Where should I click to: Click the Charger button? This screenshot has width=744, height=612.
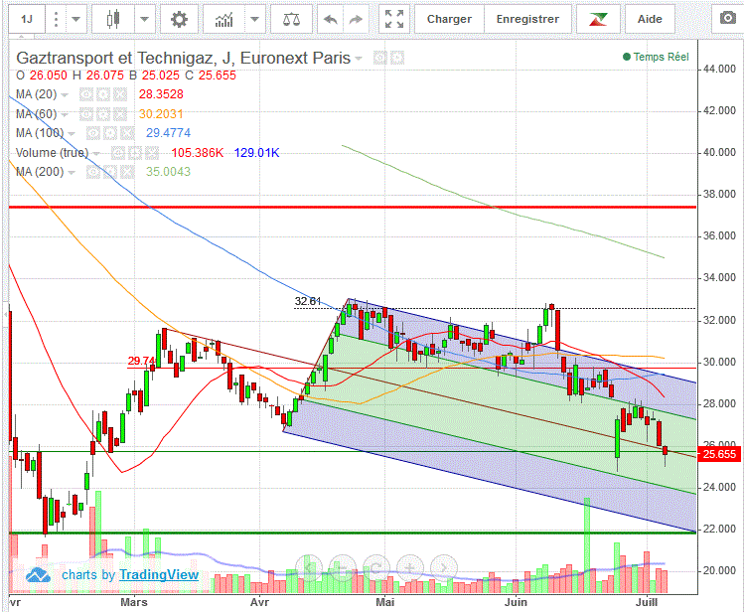pyautogui.click(x=449, y=20)
